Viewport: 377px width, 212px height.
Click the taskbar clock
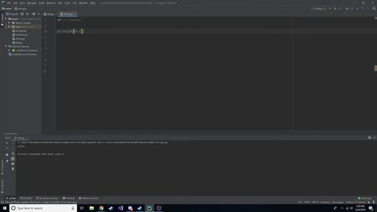click(x=361, y=208)
